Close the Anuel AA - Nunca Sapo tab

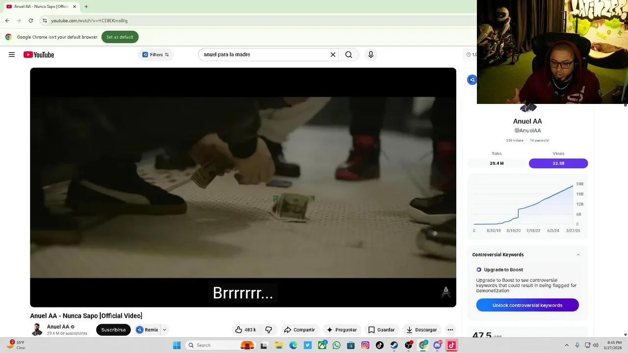(x=75, y=6)
